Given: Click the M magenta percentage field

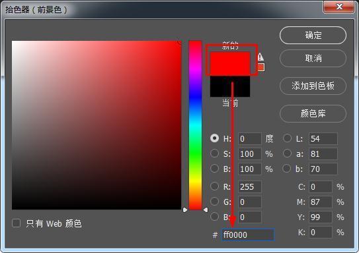Looking at the screenshot, I should click(x=320, y=202).
